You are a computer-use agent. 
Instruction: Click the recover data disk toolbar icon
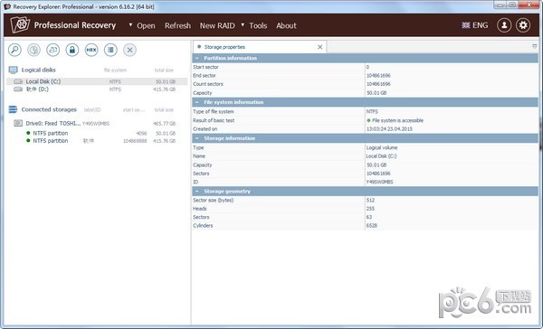click(x=33, y=50)
